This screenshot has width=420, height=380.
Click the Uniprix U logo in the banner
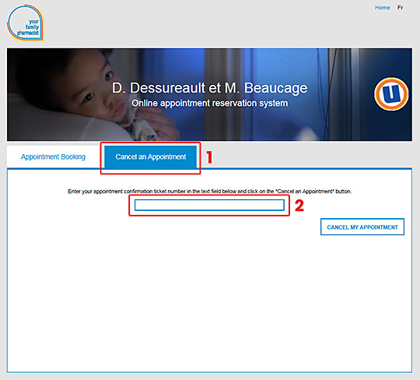click(391, 94)
